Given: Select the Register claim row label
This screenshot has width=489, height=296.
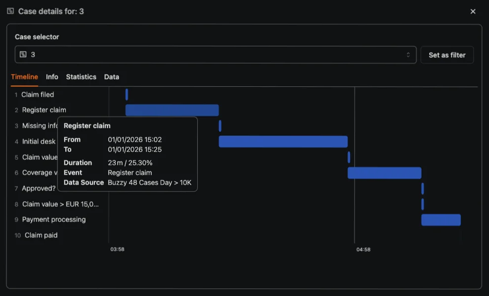Looking at the screenshot, I should tap(44, 110).
